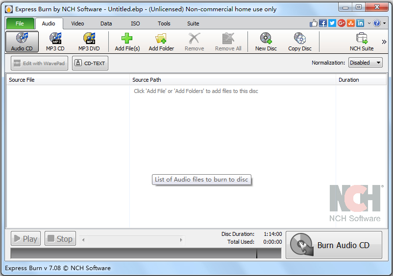Switch to the Data tab
This screenshot has height=276, width=393.
(x=106, y=23)
